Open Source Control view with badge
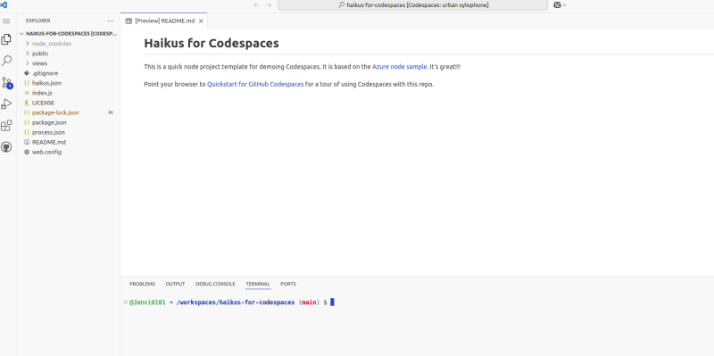Screen dimensions: 714x356 point(6,83)
